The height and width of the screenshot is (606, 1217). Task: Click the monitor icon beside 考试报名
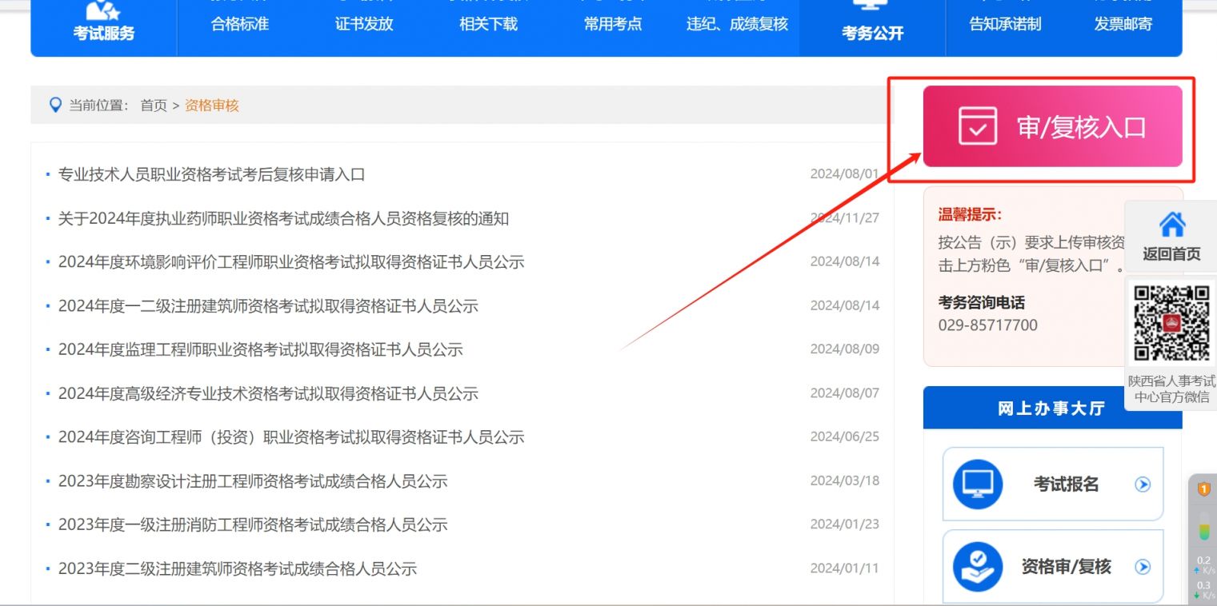click(x=978, y=484)
